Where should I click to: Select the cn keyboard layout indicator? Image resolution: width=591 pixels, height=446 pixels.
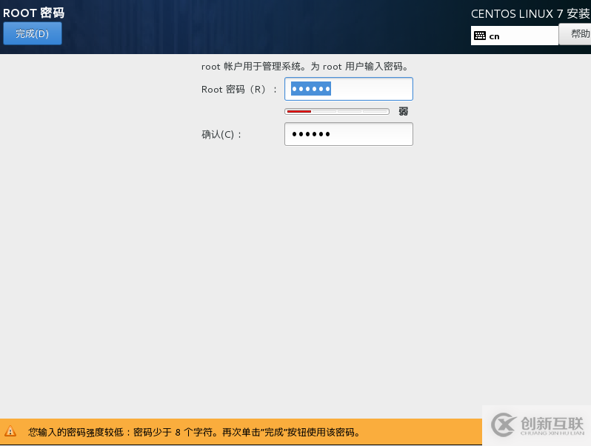click(515, 36)
